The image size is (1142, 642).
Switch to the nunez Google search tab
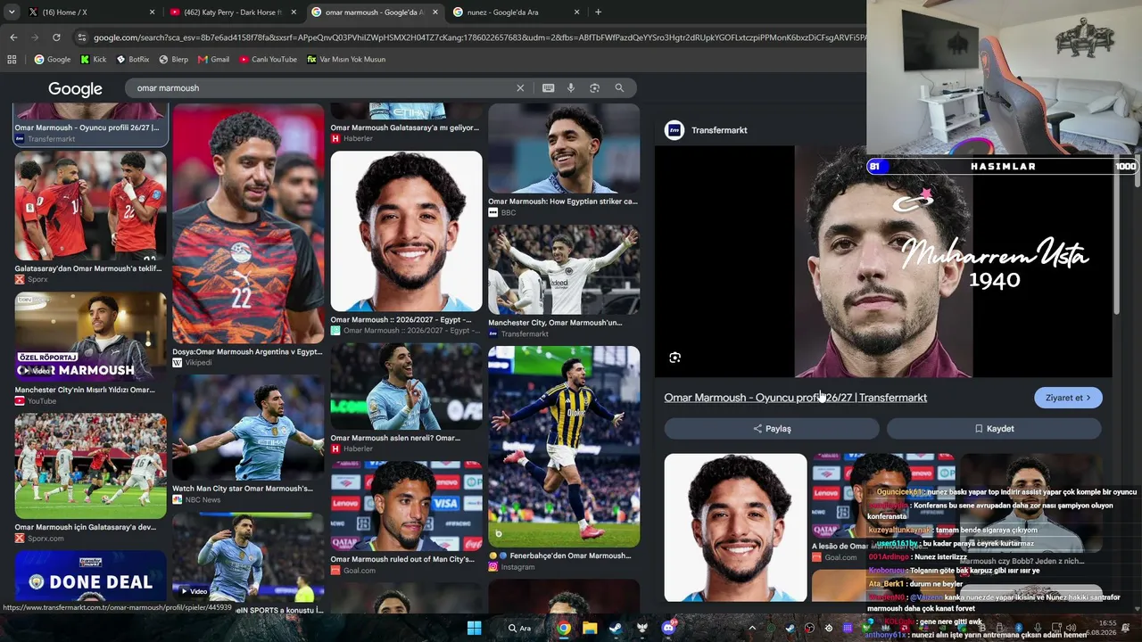pyautogui.click(x=517, y=12)
